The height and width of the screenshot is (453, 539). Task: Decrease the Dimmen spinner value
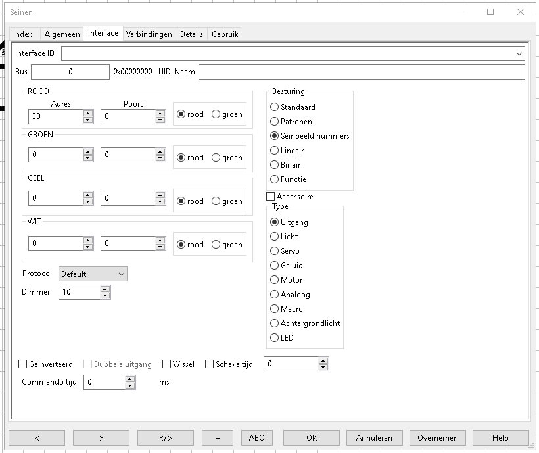105,295
